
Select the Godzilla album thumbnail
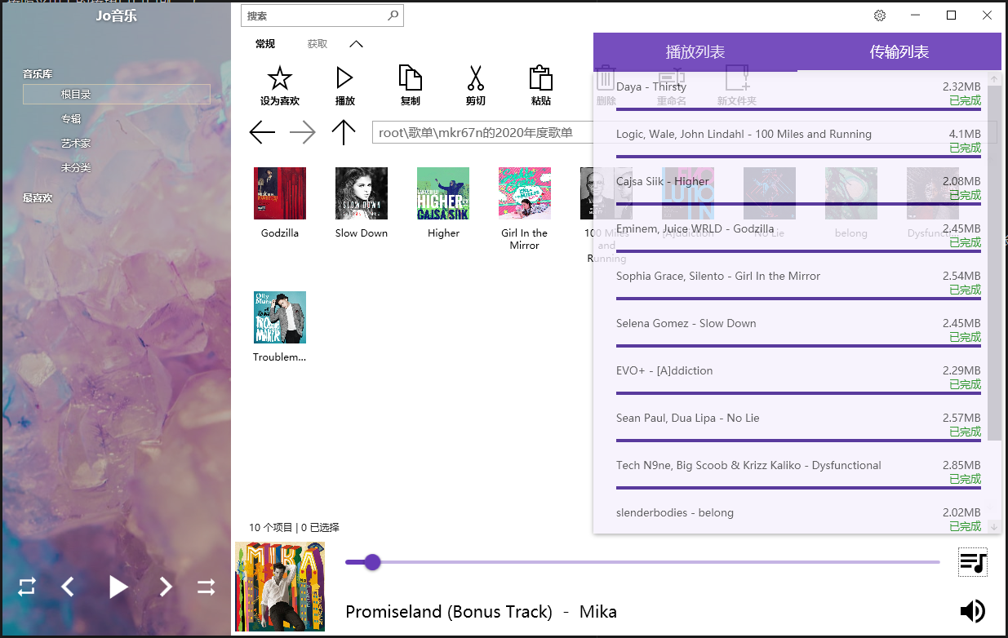pos(280,193)
